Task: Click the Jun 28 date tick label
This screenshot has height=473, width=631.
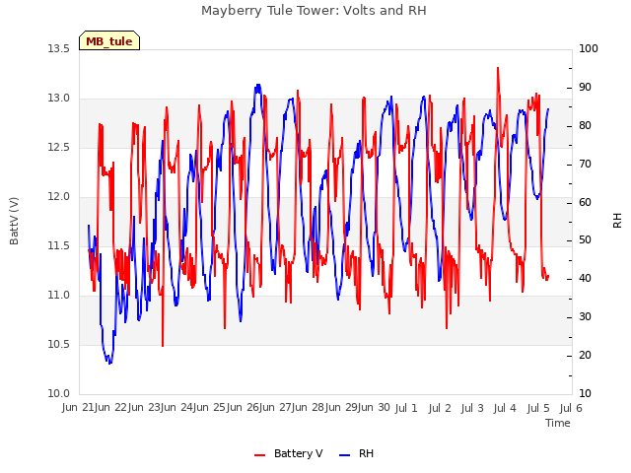Action: coord(309,408)
